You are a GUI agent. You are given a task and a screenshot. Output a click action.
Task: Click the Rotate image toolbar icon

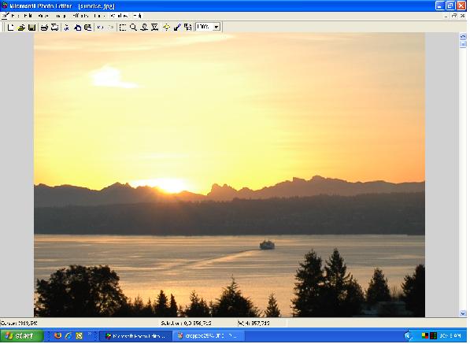coord(188,28)
